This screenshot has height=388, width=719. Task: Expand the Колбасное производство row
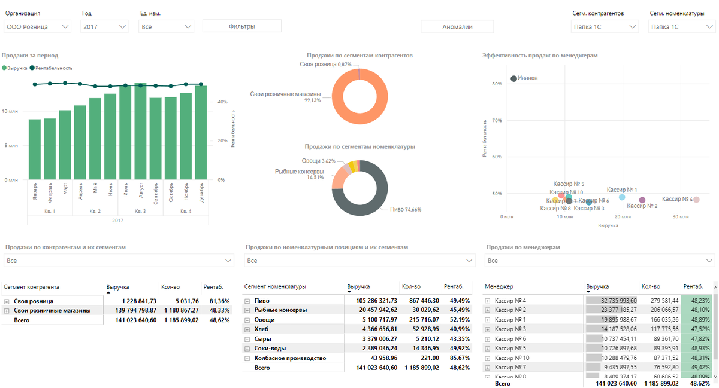(x=247, y=358)
